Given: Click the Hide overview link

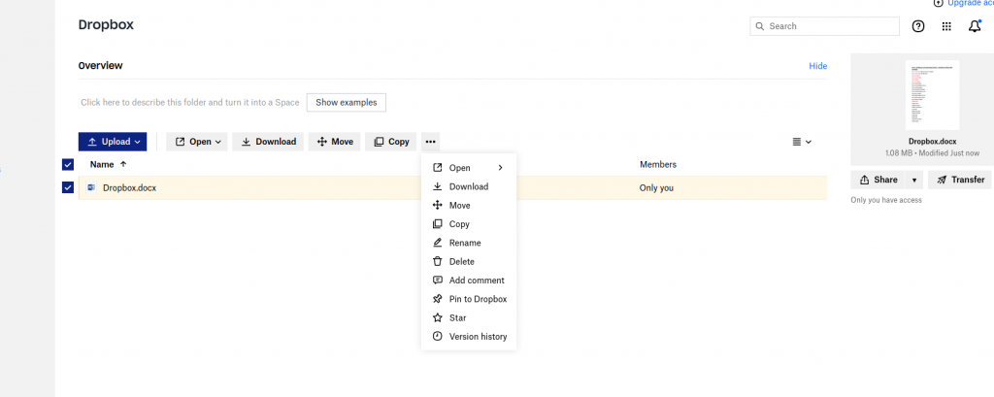Looking at the screenshot, I should click(x=817, y=66).
